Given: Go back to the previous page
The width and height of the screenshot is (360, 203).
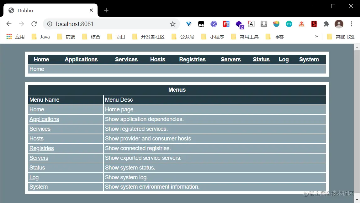Looking at the screenshot, I should coord(9,24).
